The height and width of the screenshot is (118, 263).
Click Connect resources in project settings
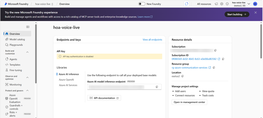pos(185,95)
